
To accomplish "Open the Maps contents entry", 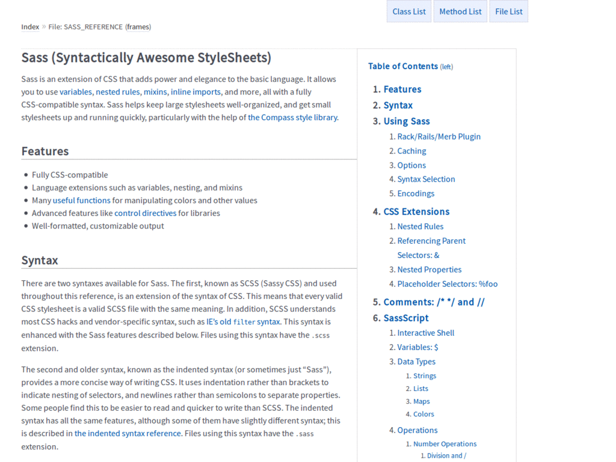I will (x=421, y=401).
